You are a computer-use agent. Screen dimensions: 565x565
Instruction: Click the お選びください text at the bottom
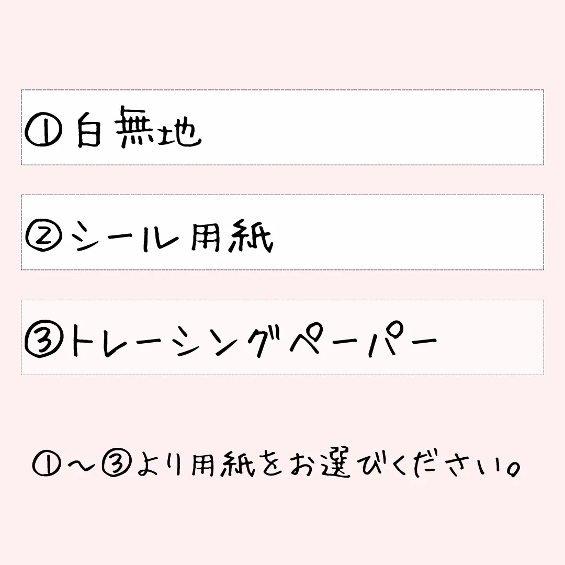398,465
